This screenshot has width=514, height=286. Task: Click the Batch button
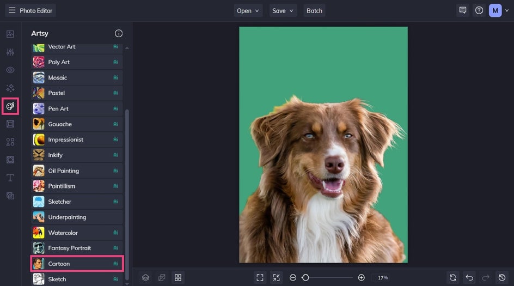[x=314, y=10]
